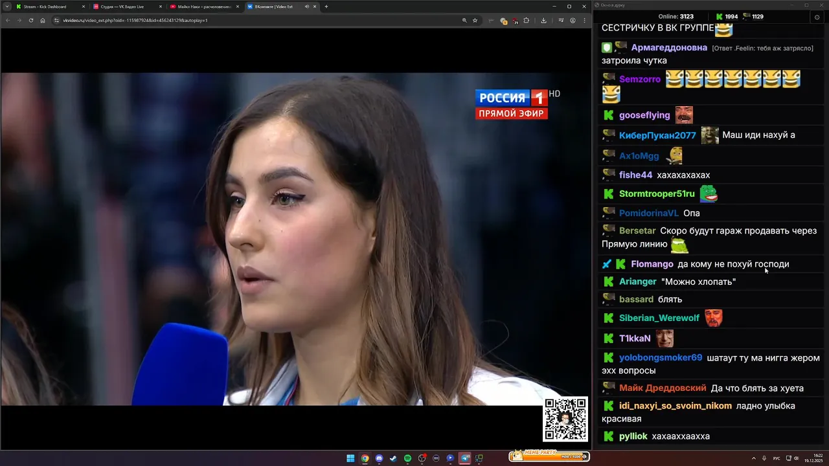Click username PomidorinaVL in chat

(x=649, y=213)
